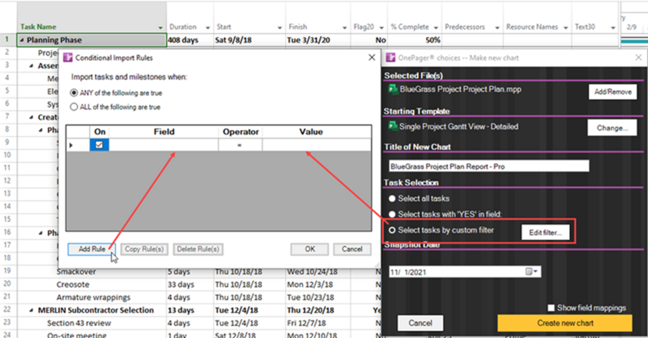Image resolution: width=648 pixels, height=338 pixels.
Task: Collapse the row 16 phase task
Action: point(40,233)
